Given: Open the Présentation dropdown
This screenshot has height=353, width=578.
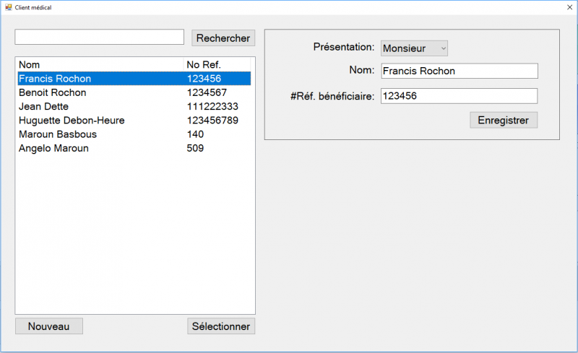Looking at the screenshot, I should tap(415, 48).
